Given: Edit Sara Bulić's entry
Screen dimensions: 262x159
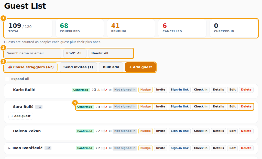Looking at the screenshot, I should [x=232, y=107].
